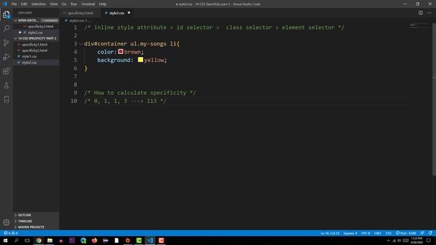
Task: Click the Ln 10, Col 23 status item
Action: coord(330,233)
